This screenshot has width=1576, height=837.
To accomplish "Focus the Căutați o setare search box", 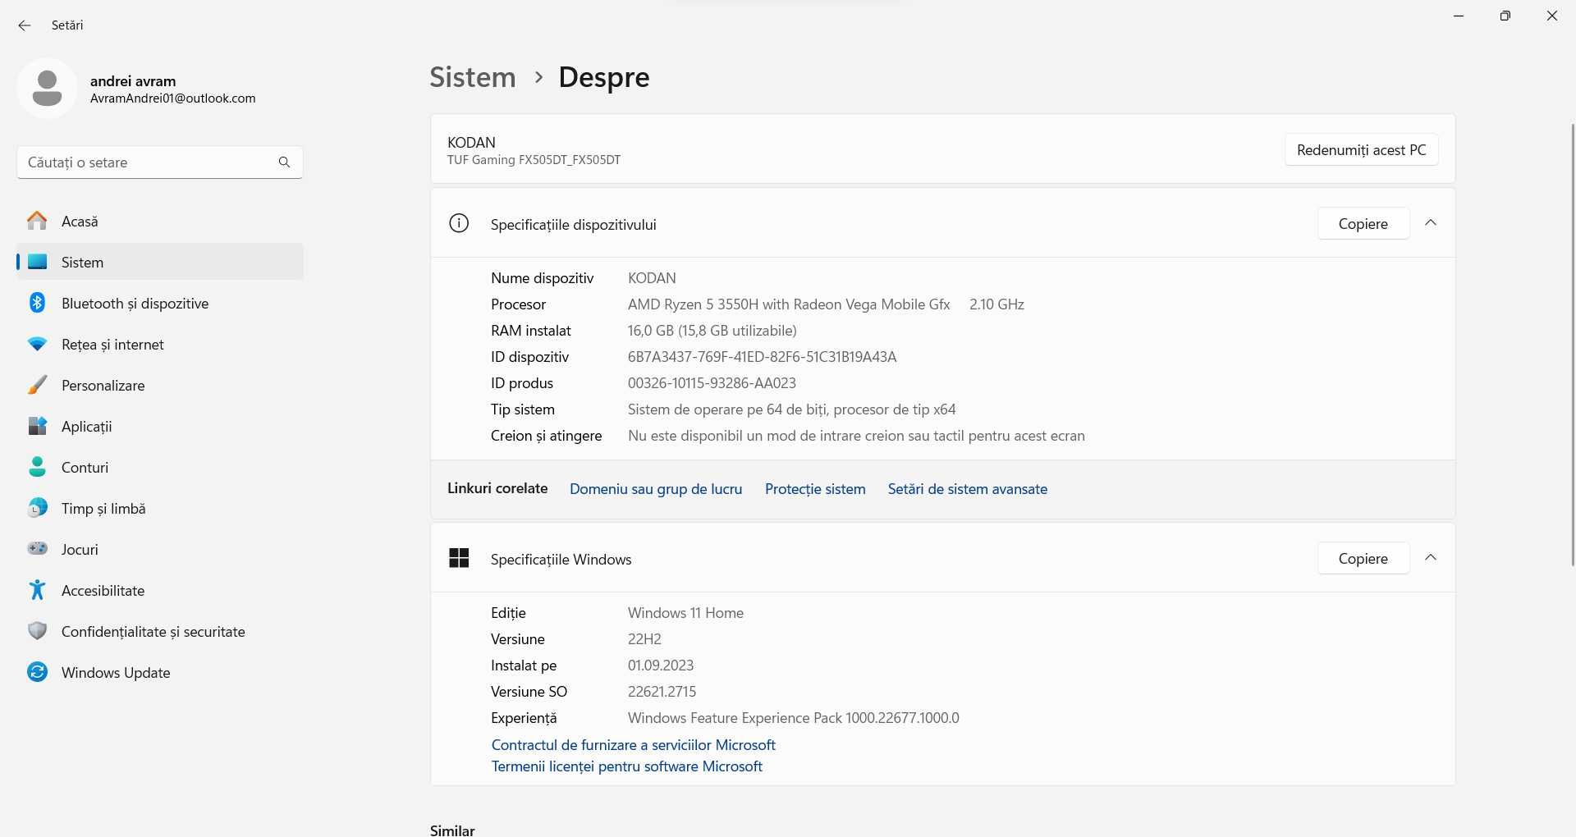I will pos(160,162).
